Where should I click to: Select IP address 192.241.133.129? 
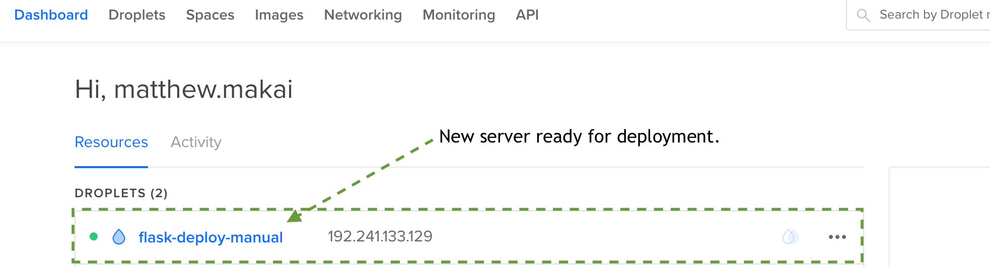click(380, 236)
